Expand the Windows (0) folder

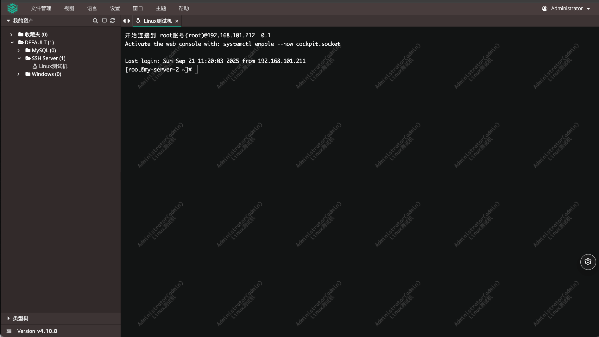pos(18,74)
